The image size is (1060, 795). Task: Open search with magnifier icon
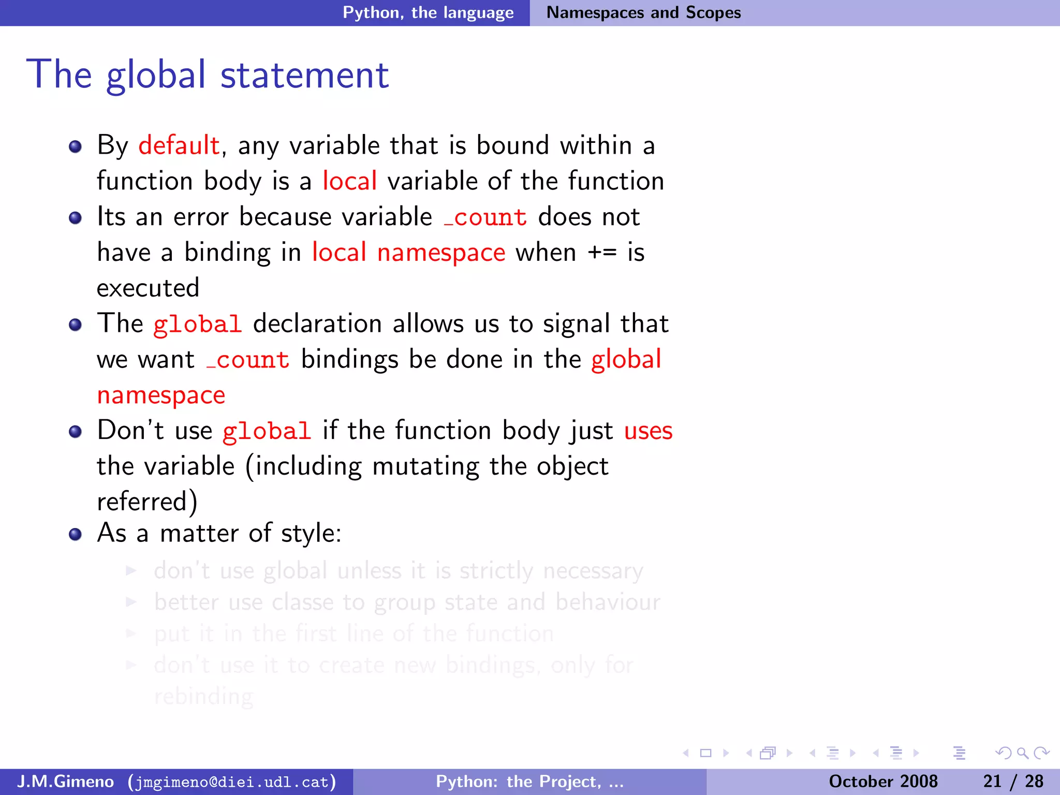(x=1023, y=753)
